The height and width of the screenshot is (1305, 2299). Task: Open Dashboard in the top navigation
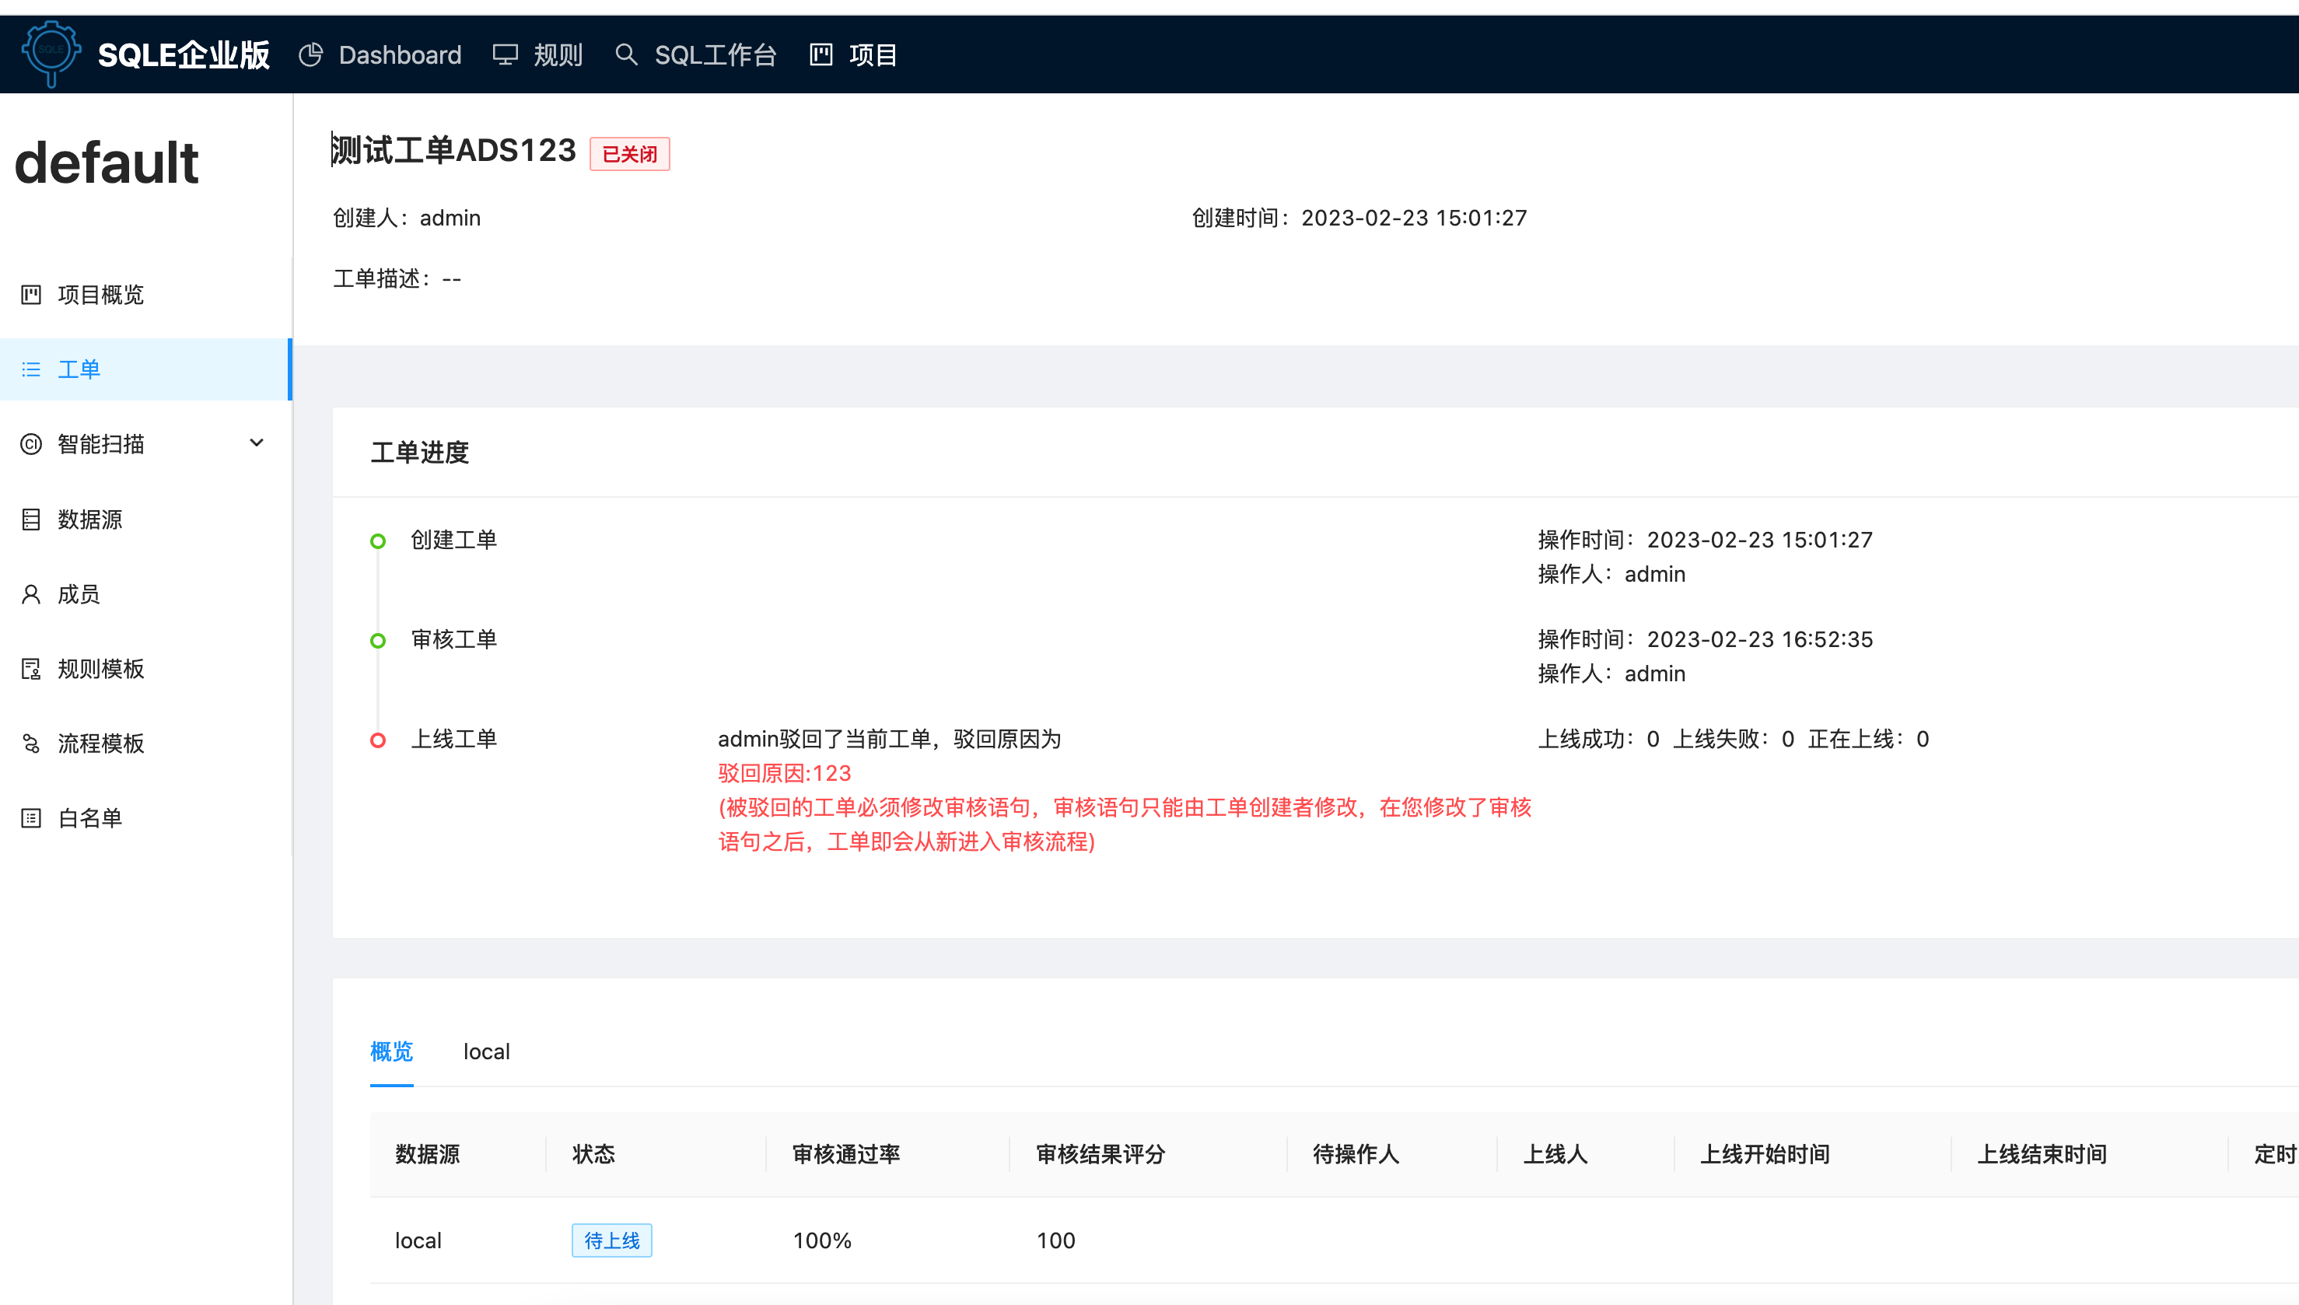[399, 54]
